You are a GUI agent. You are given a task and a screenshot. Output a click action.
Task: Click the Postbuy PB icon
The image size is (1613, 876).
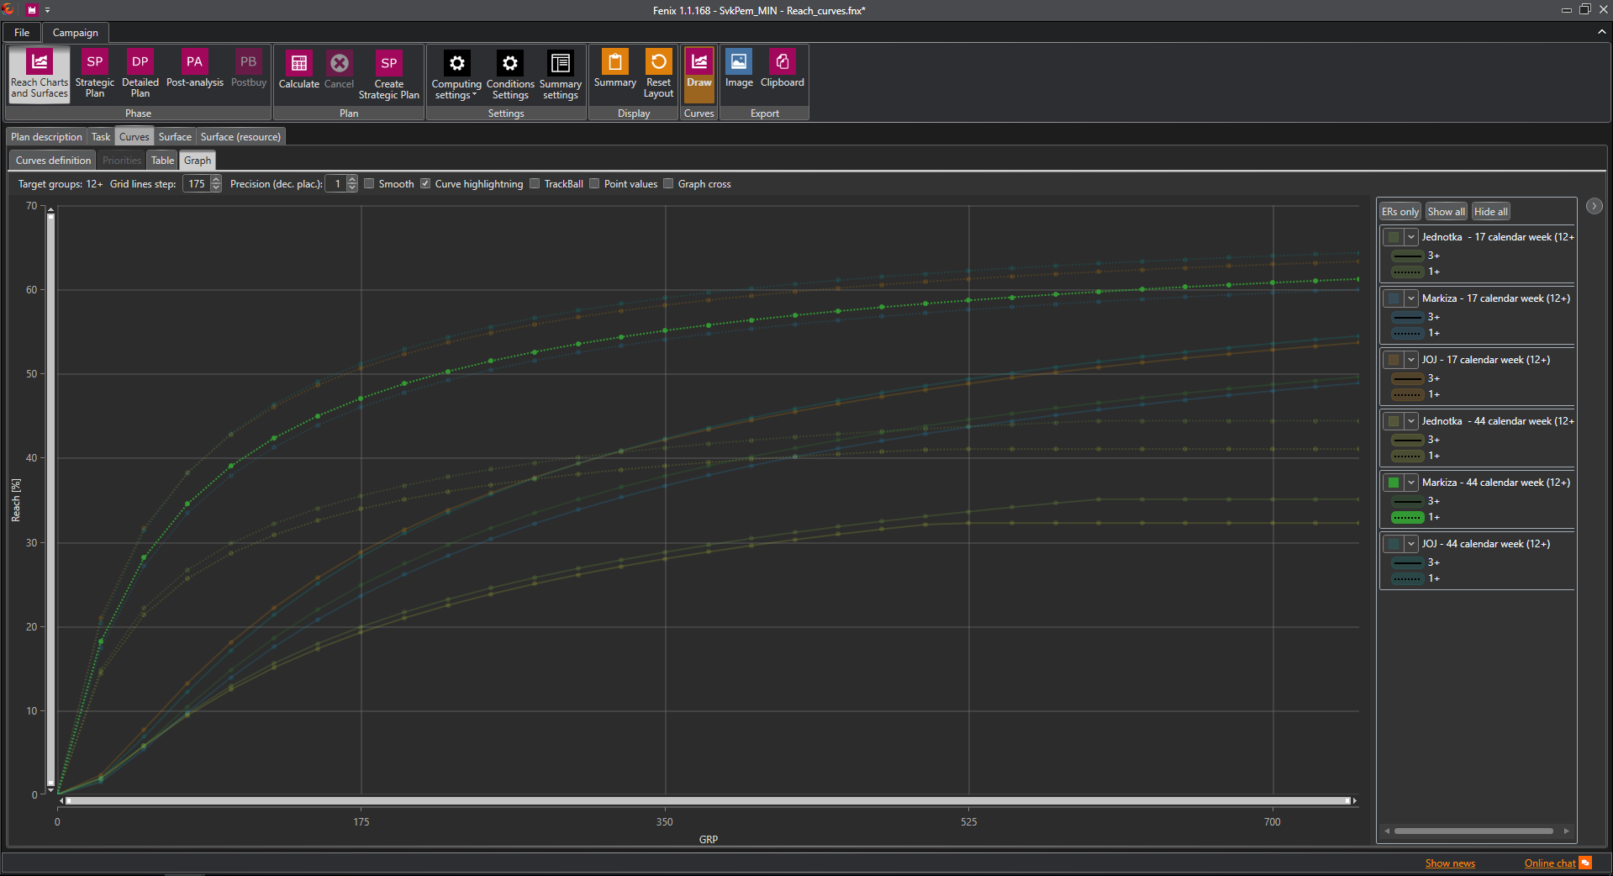(248, 61)
